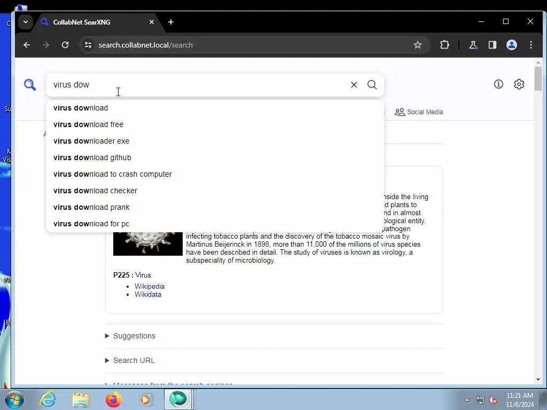This screenshot has height=410, width=547.
Task: Choose suggestion 'virus downloader exe'
Action: [x=215, y=141]
